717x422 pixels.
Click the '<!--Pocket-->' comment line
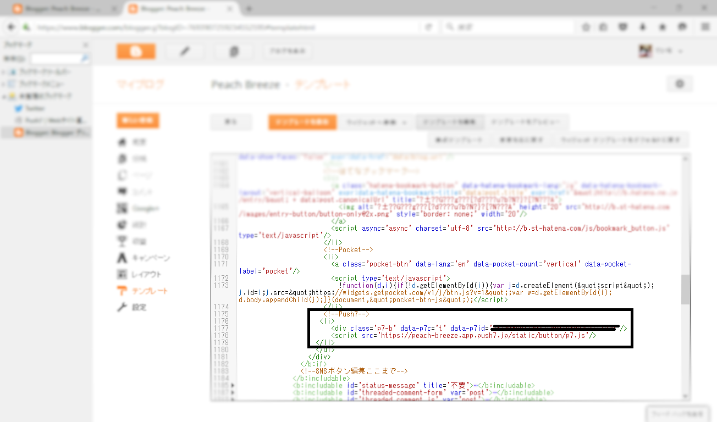(348, 249)
